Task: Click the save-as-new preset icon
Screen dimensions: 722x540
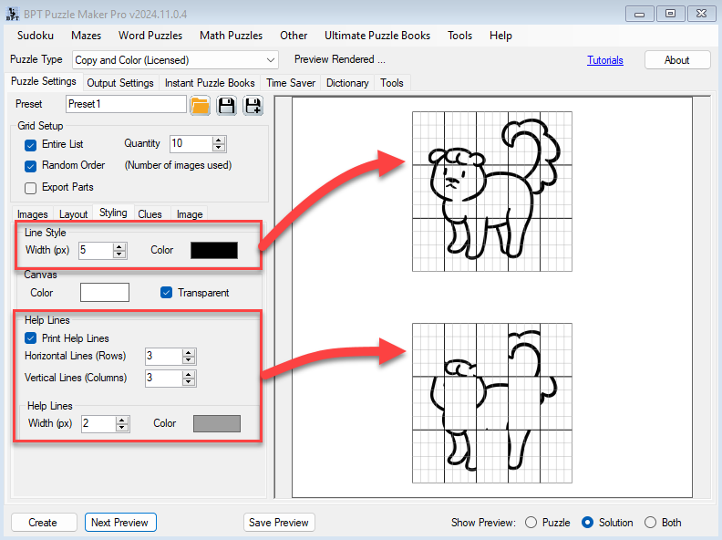Action: point(253,106)
